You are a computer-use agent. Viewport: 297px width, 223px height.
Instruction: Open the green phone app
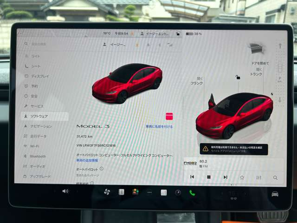(x=192, y=193)
